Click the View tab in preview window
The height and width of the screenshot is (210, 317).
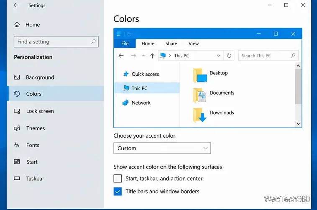194,44
